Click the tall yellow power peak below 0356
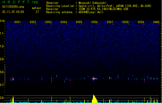The height and width of the screenshot is (103, 162). pos(94,99)
